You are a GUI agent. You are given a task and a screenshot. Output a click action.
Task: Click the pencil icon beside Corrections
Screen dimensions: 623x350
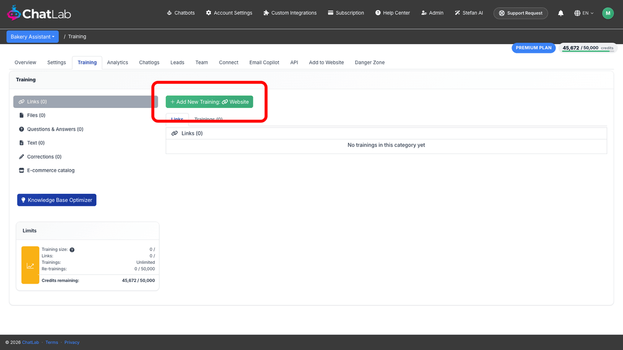[x=21, y=157]
